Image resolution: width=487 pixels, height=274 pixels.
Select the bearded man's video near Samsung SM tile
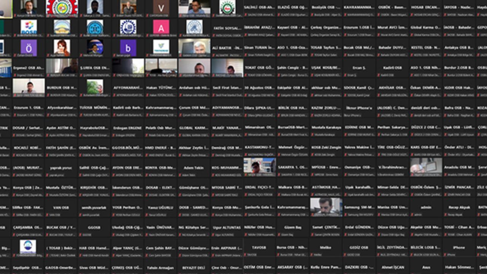326,207
